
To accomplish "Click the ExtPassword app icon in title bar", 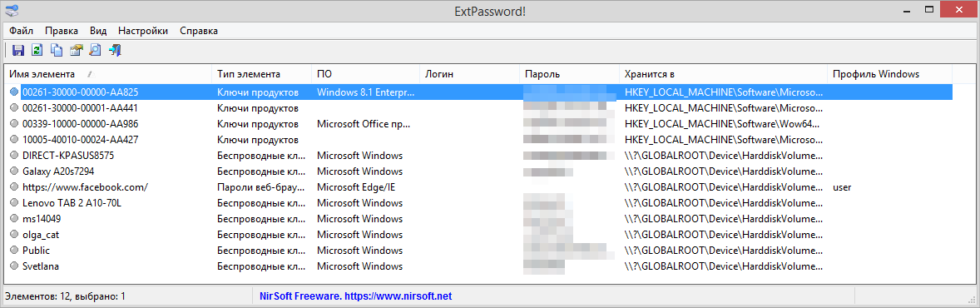I will click(12, 10).
